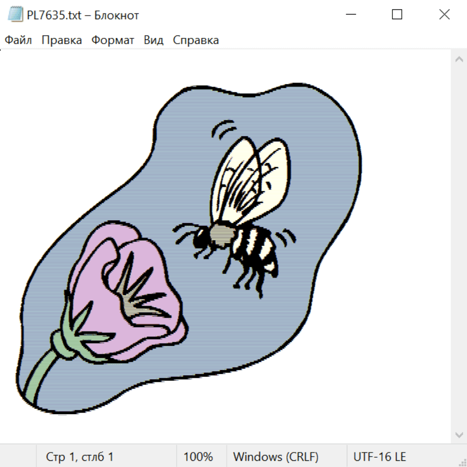467x467 pixels.
Task: Click the Windows (CRLF) status indicator
Action: [x=276, y=457]
